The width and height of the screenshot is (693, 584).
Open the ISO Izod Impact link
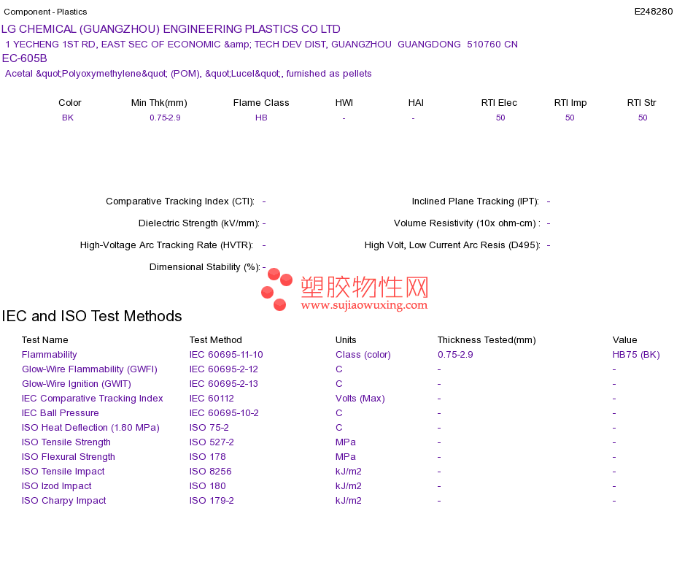(57, 485)
